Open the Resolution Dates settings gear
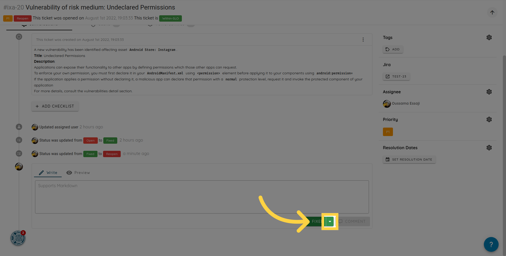Image resolution: width=506 pixels, height=256 pixels. [489, 148]
